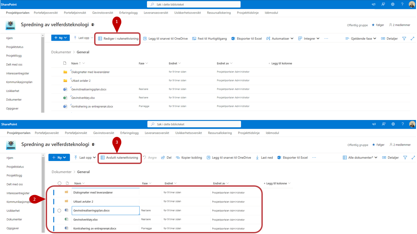Image resolution: width=417 pixels, height=234 pixels.
Task: Open the Alle dokumenter* view dropdown
Action: pyautogui.click(x=360, y=158)
